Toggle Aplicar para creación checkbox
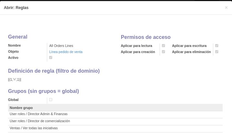 [x=163, y=52]
